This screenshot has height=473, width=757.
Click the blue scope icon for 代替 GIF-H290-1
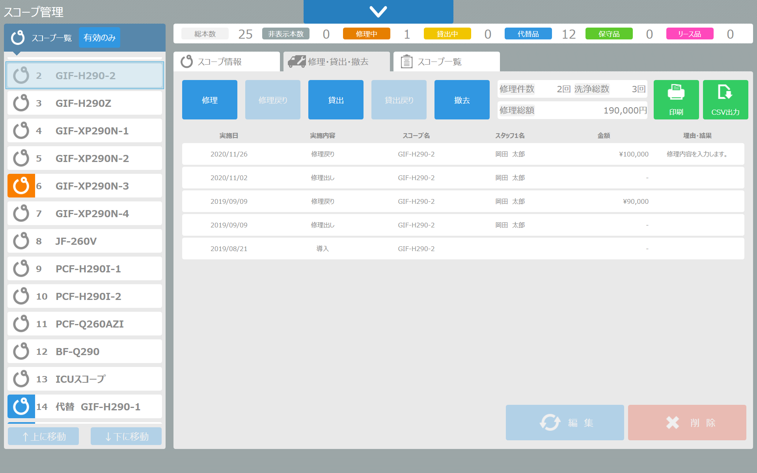coord(21,406)
